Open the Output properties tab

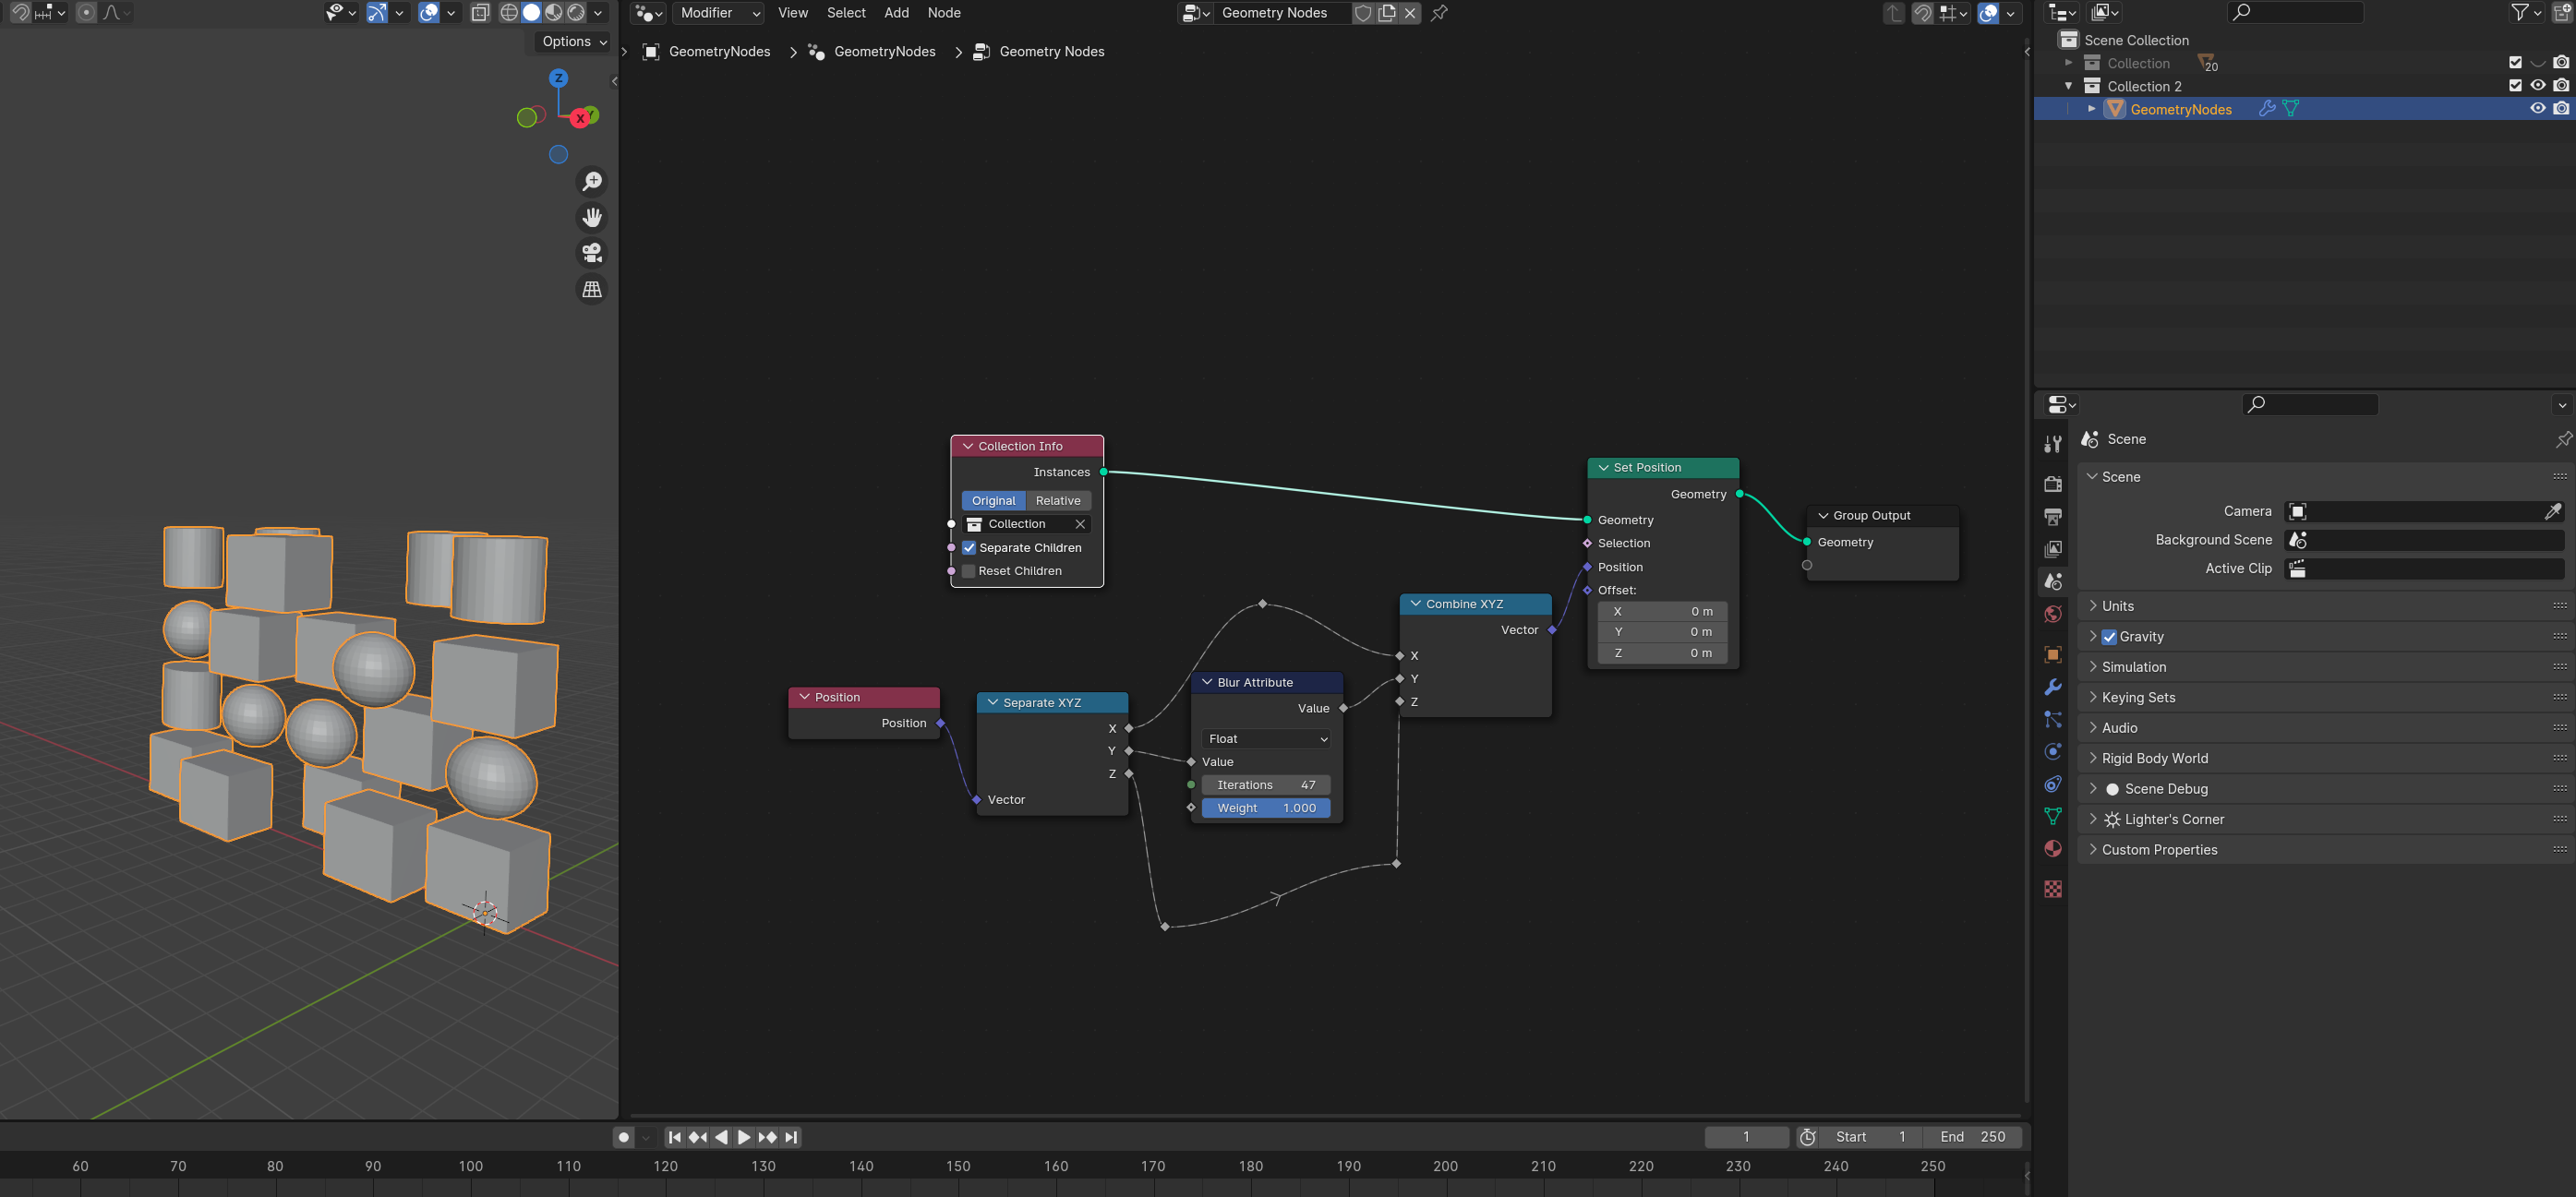tap(2053, 517)
